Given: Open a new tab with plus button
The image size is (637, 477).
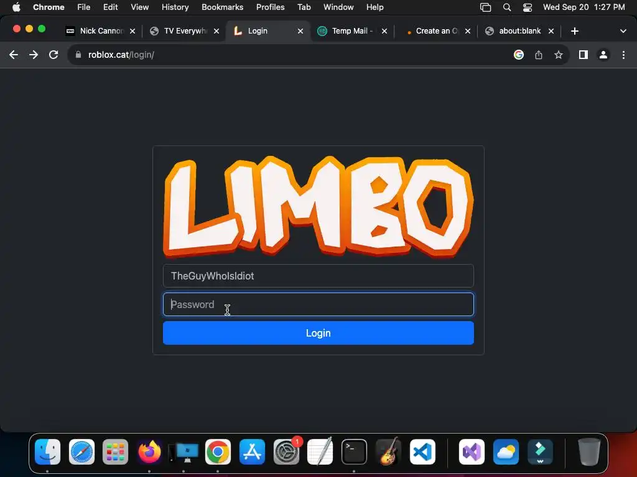Looking at the screenshot, I should click(574, 31).
